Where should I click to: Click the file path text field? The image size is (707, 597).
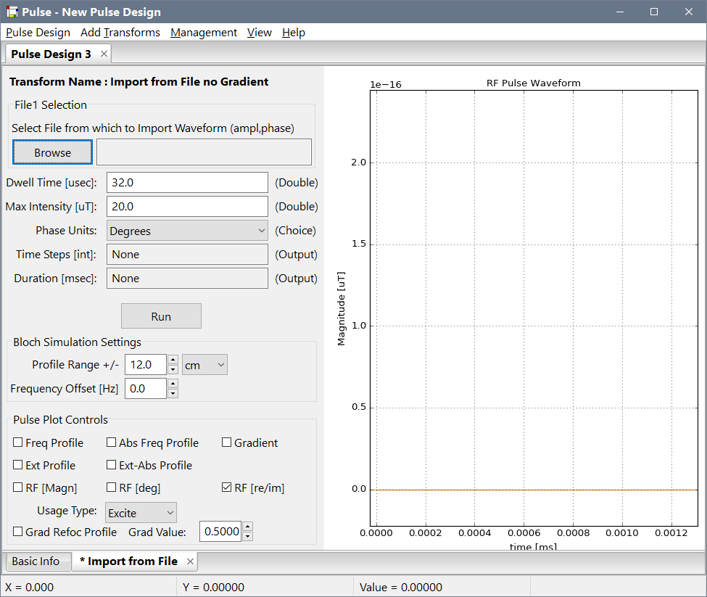click(204, 152)
